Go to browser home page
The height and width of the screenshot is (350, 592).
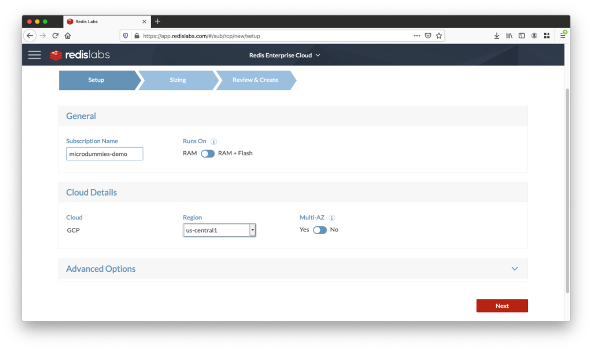pos(68,36)
